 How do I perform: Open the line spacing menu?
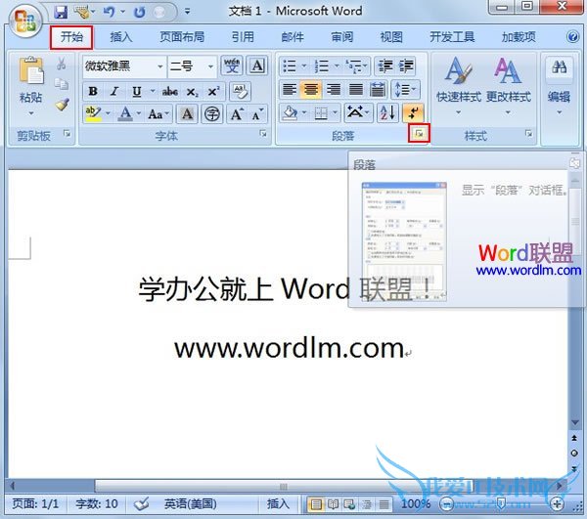click(x=406, y=90)
